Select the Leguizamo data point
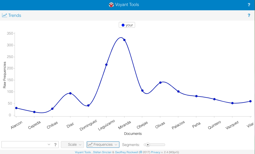 pyautogui.click(x=106, y=65)
